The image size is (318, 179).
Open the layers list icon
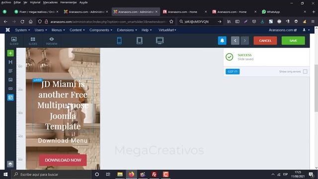pos(10,164)
